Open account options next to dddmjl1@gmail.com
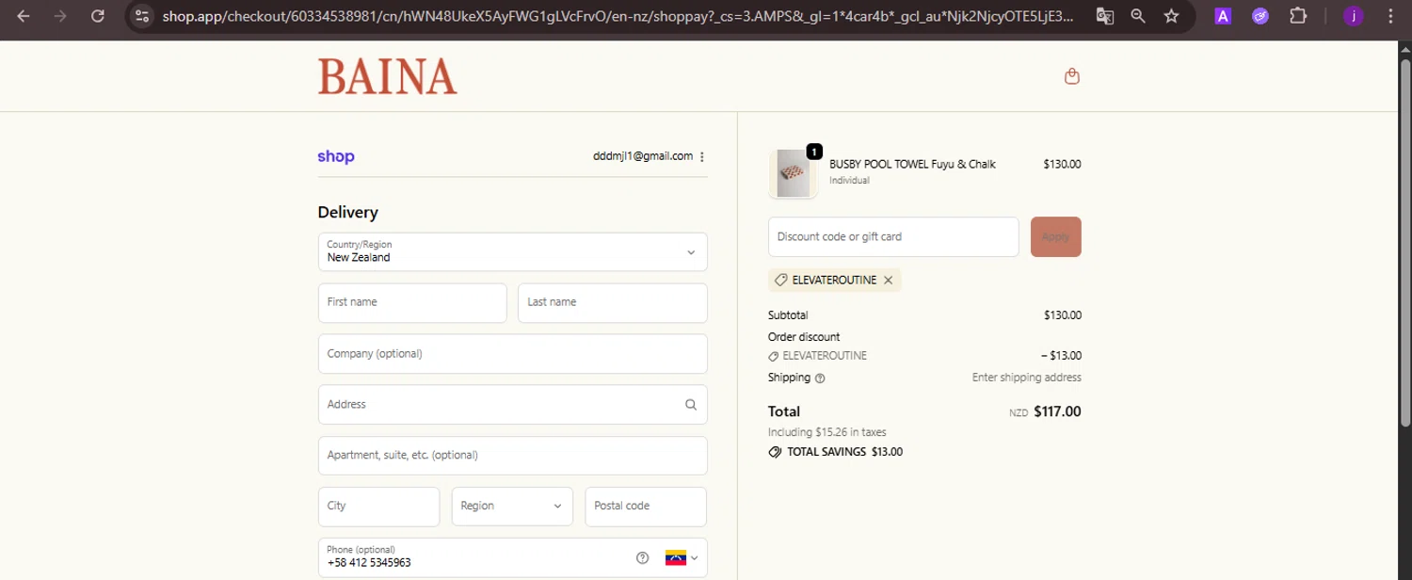1412x580 pixels. point(702,156)
